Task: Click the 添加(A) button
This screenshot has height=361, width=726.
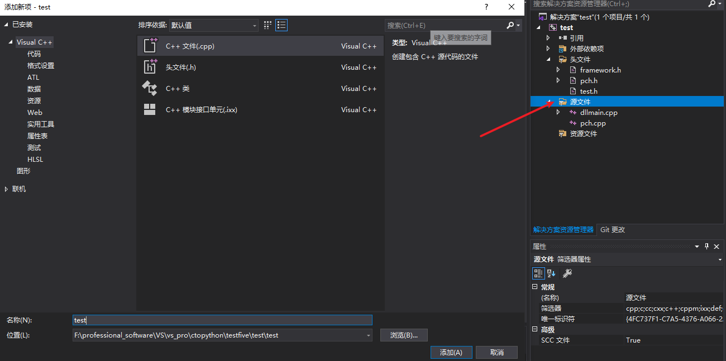Action: 451,352
